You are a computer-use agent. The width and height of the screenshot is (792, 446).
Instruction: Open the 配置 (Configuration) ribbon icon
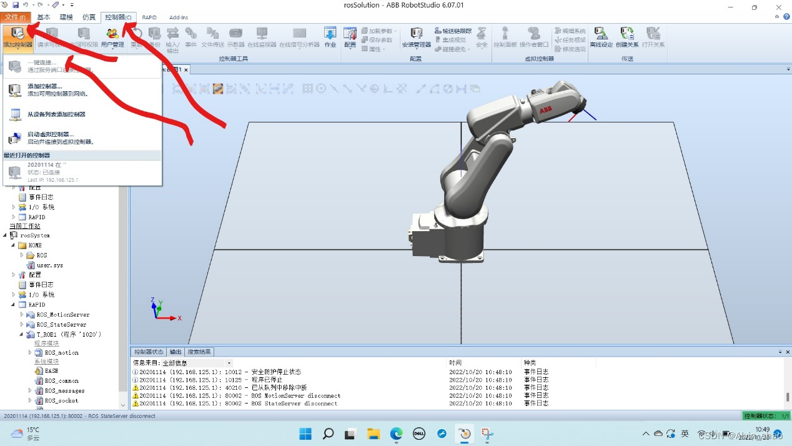[350, 37]
